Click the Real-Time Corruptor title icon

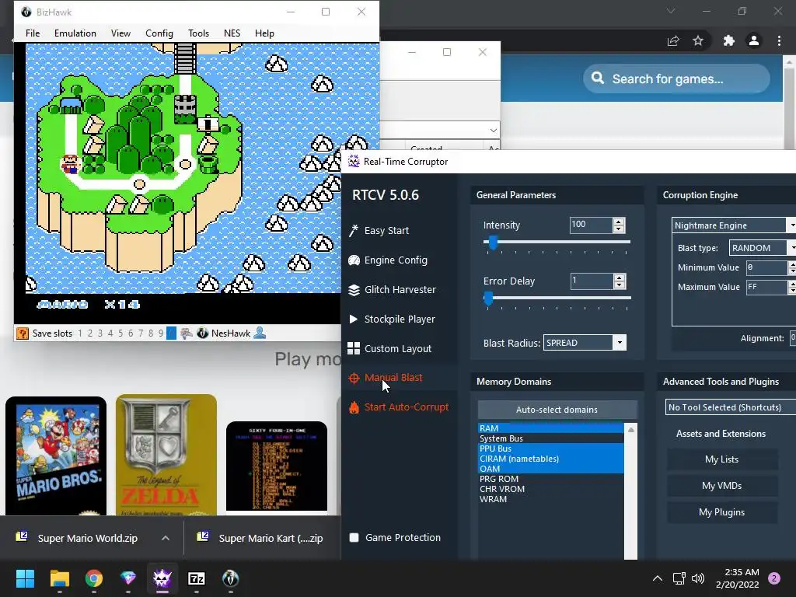tap(354, 162)
